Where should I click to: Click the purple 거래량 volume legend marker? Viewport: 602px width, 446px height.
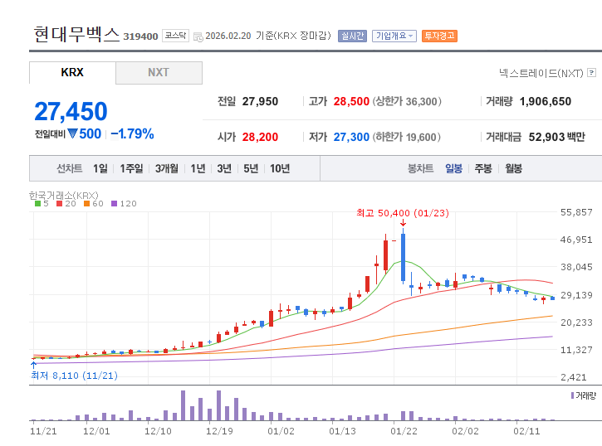[x=572, y=395]
